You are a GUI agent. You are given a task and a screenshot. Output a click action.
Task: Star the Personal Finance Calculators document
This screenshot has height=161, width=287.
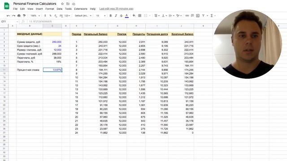(62, 4)
